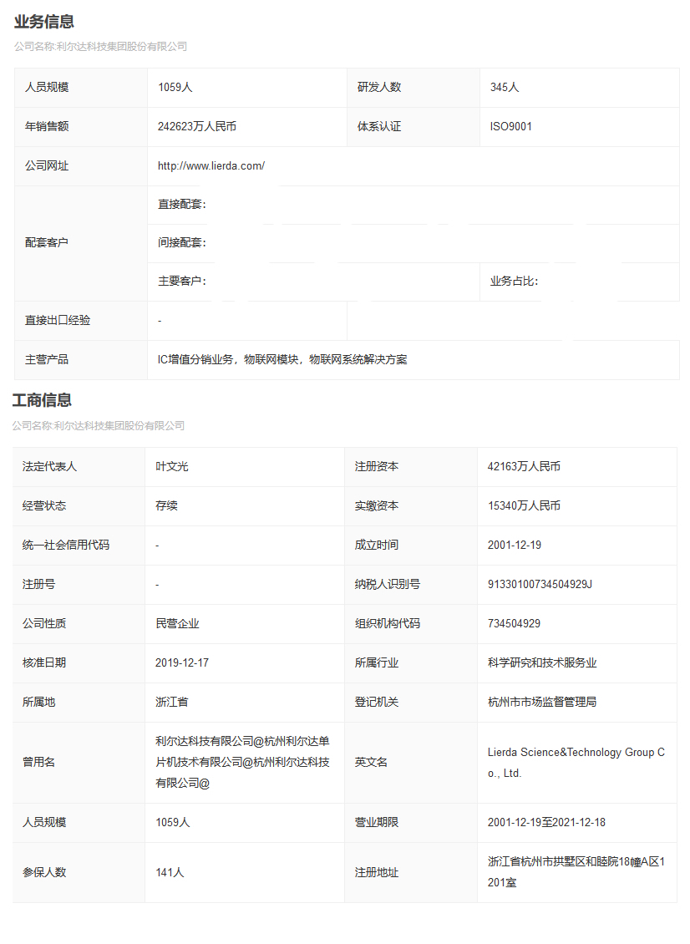690x944 pixels.
Task: Select the '科学研究和技术服务业' industry value
Action: (542, 662)
